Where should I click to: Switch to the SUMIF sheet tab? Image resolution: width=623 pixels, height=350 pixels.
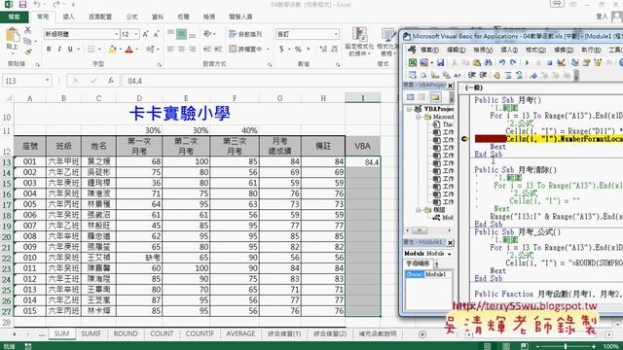[91, 333]
